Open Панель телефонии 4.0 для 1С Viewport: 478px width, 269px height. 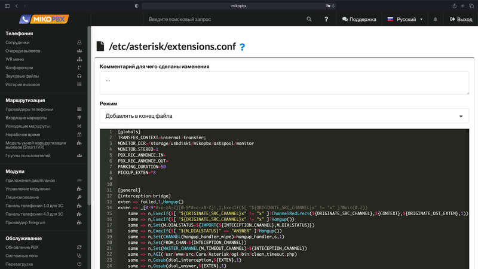35,214
